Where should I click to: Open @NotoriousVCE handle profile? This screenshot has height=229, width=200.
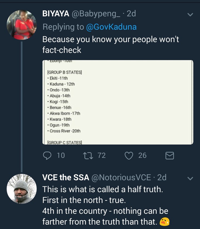pos(121,177)
